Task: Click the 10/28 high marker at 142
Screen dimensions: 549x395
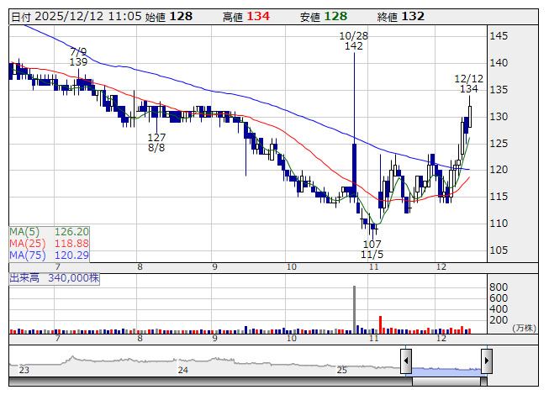Action: click(x=353, y=41)
